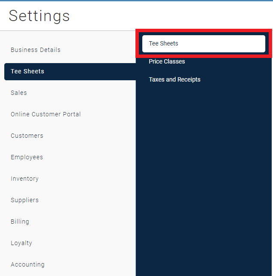Select Tee Sheets in the left sidebar
The width and height of the screenshot is (273, 276).
[70, 71]
